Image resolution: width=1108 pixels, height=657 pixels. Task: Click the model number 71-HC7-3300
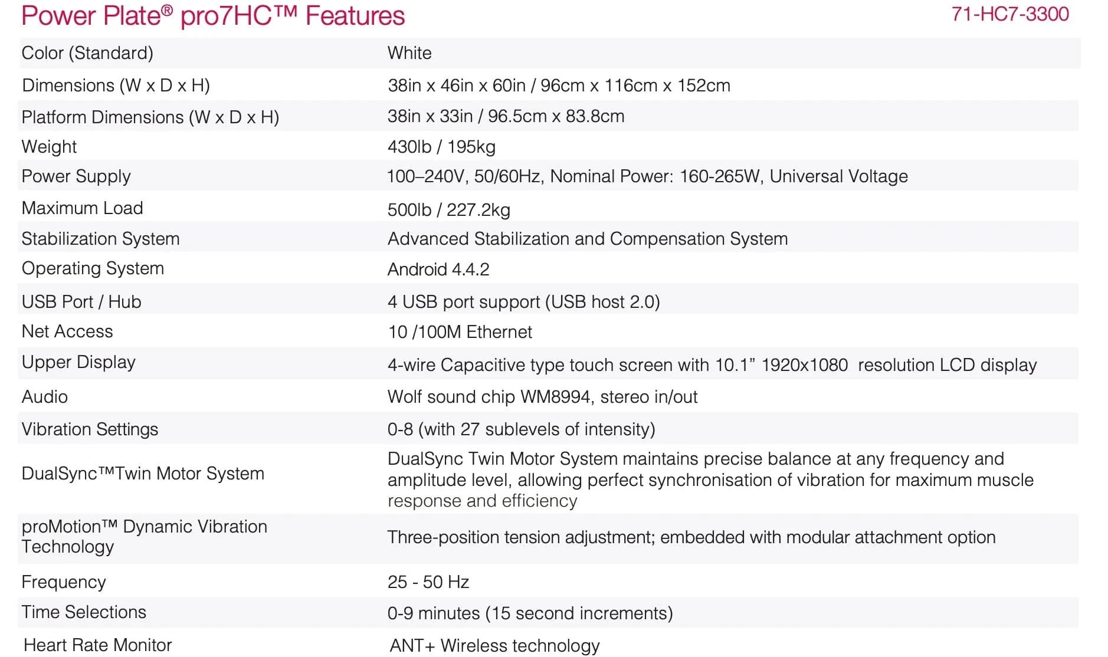(x=1009, y=14)
